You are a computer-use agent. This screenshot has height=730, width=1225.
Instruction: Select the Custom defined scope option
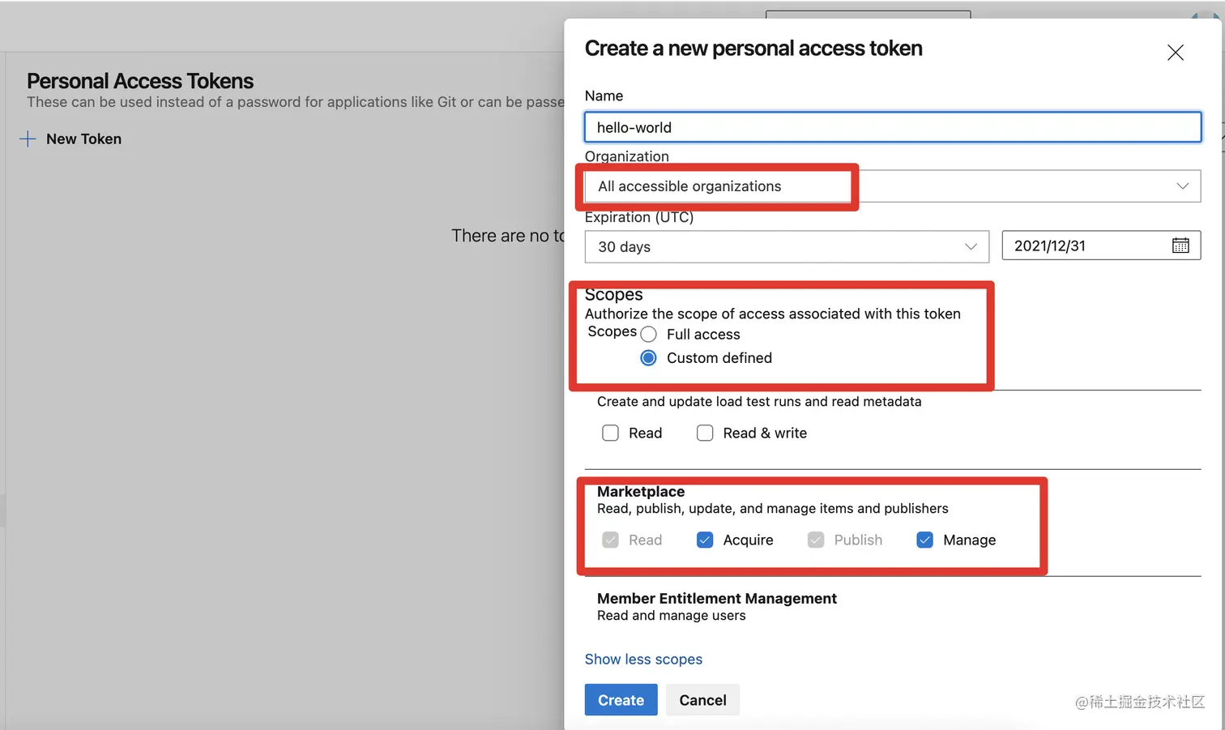pyautogui.click(x=649, y=358)
